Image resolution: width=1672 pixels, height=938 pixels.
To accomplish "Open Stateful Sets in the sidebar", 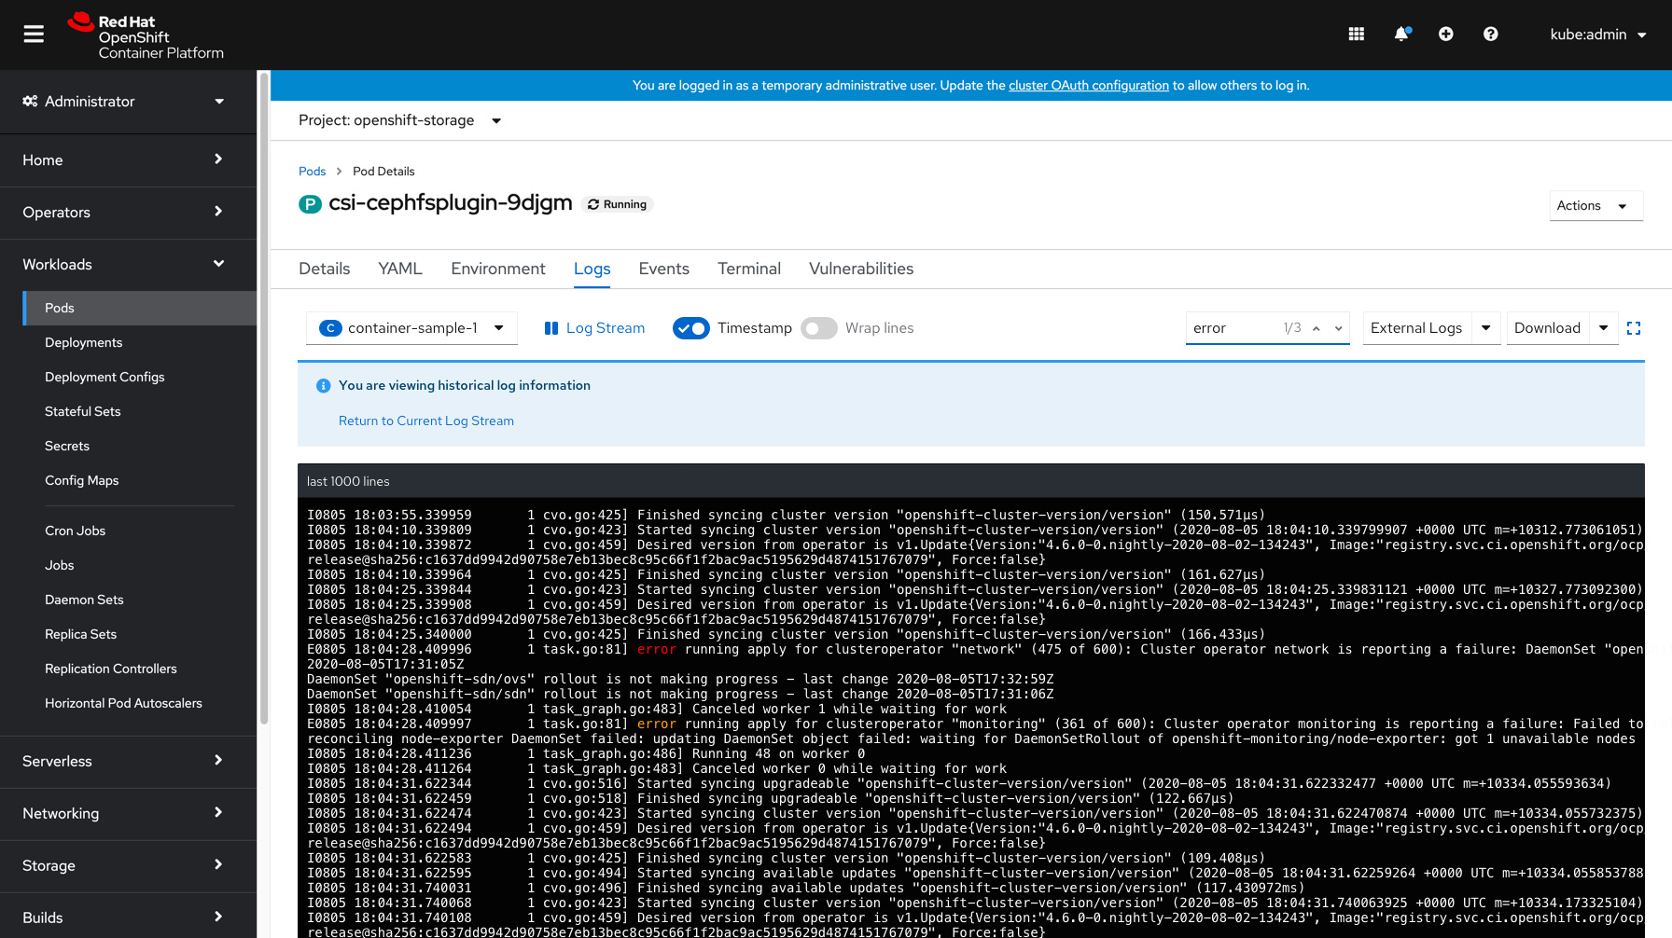I will pyautogui.click(x=83, y=411).
